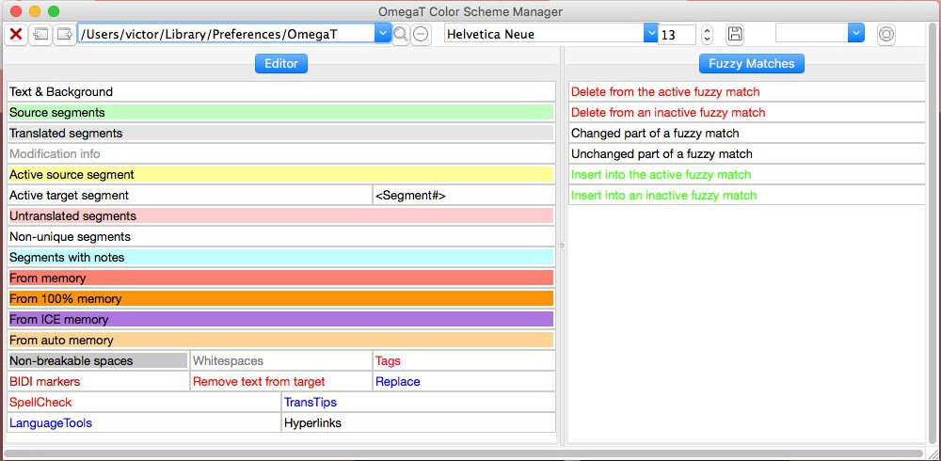
Task: Pick the orange From 100% memory row
Action: click(281, 299)
